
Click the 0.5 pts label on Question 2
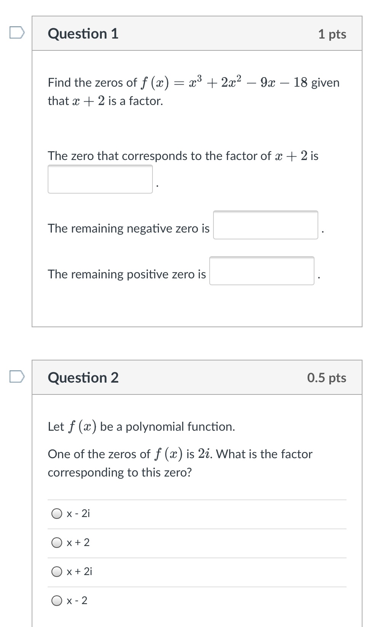click(327, 377)
